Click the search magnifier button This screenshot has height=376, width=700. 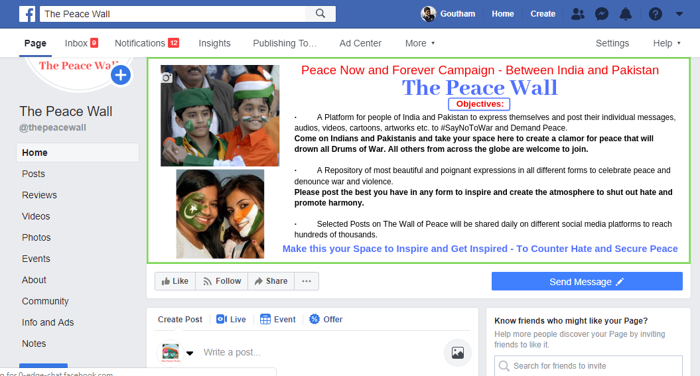320,14
